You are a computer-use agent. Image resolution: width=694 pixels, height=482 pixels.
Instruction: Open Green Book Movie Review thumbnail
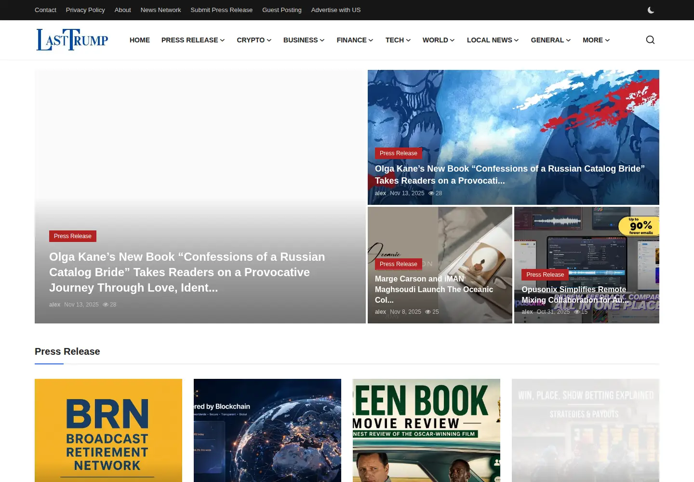click(427, 430)
